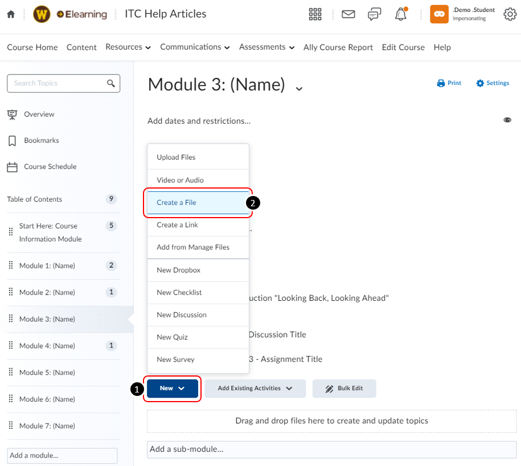Open the Module 3 title chevron
The height and width of the screenshot is (466, 521).
click(299, 89)
